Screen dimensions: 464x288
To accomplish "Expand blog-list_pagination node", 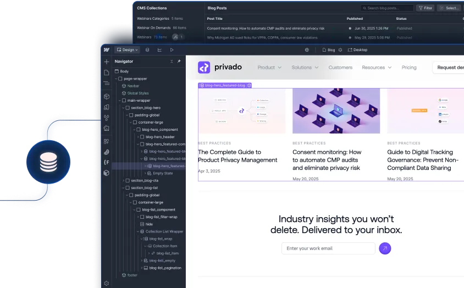I will (x=141, y=268).
